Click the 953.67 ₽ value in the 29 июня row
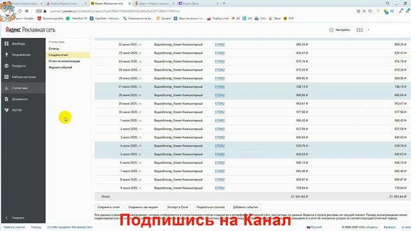The width and height of the screenshot is (411, 231). click(x=302, y=104)
